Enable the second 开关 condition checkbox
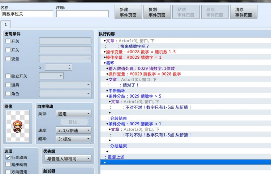Screen dimensions: 271x174 click(8, 50)
